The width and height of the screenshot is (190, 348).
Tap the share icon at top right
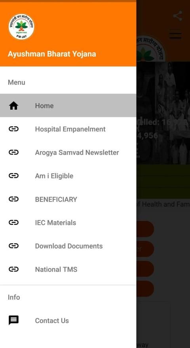[178, 16]
